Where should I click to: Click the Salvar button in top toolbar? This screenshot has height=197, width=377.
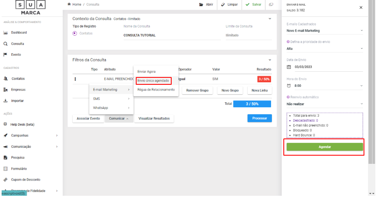pyautogui.click(x=253, y=5)
